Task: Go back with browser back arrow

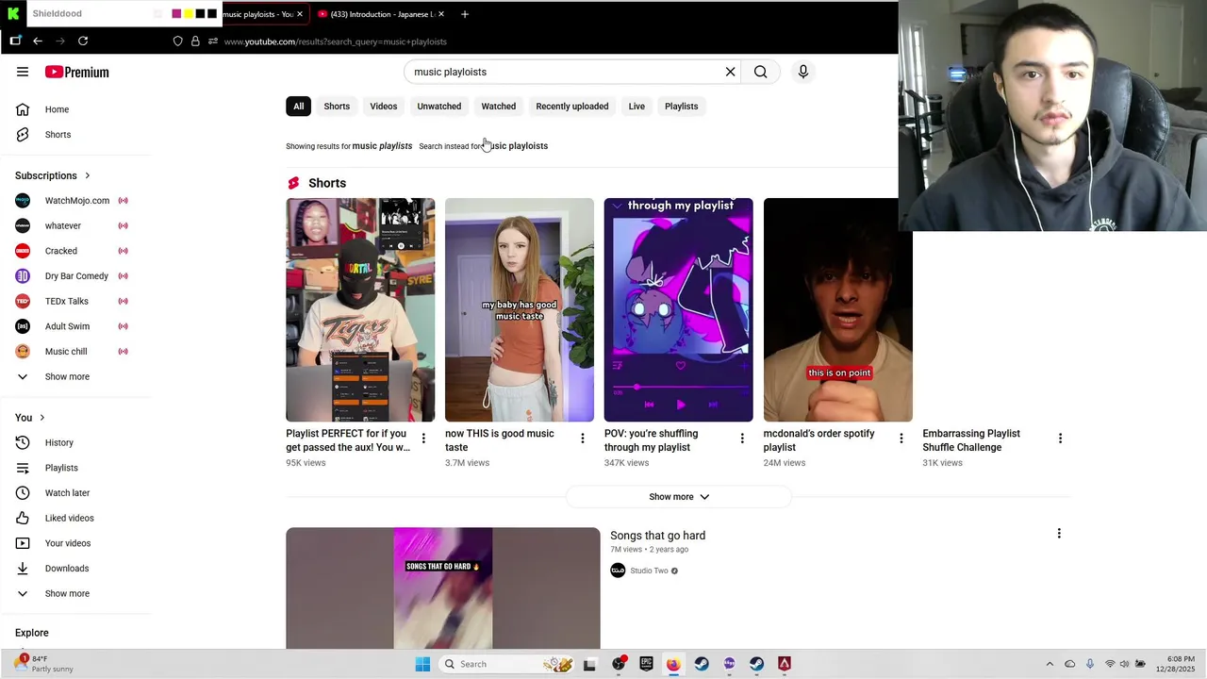Action: click(38, 41)
